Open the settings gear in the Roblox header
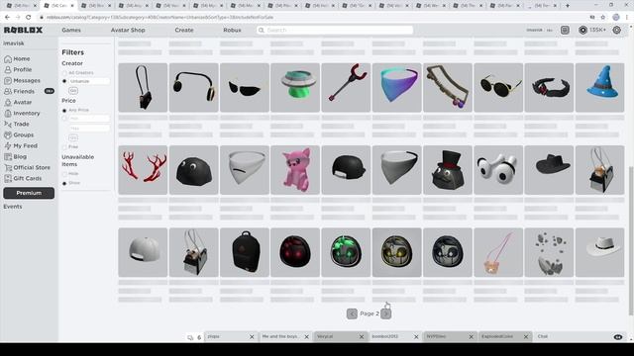Viewport: 634px width, 356px height. tap(616, 31)
